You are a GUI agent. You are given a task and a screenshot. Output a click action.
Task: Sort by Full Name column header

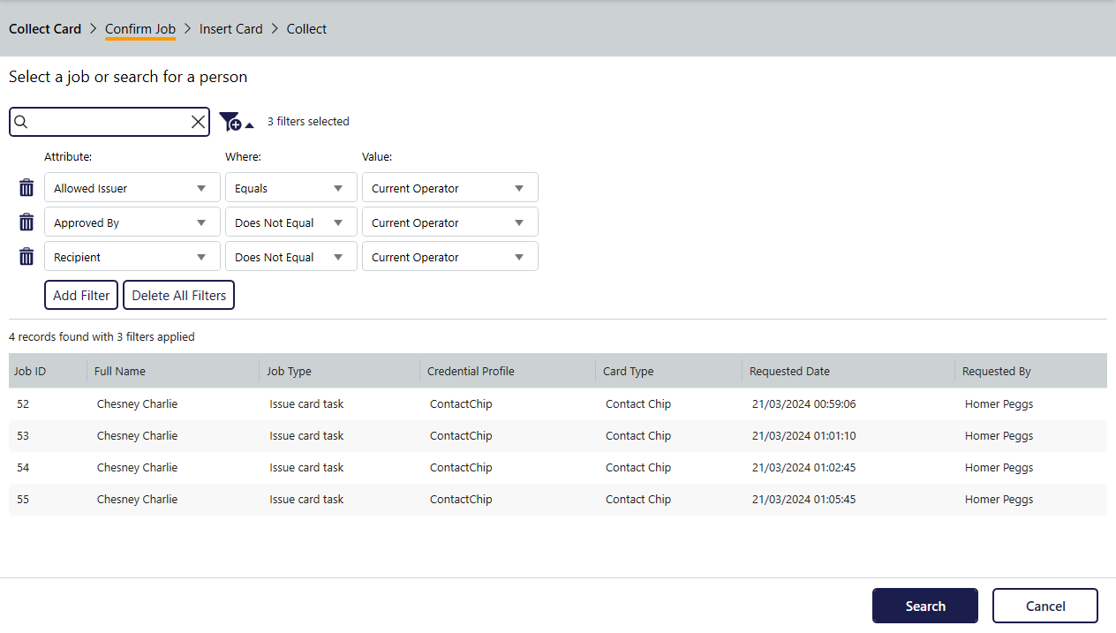tap(174, 371)
